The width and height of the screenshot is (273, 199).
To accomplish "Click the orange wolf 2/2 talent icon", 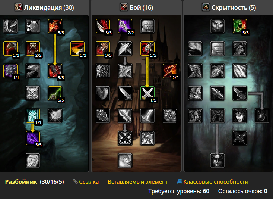I will [169, 71].
